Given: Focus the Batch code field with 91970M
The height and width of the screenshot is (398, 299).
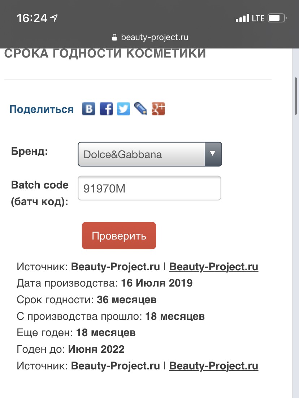Looking at the screenshot, I should tap(149, 188).
